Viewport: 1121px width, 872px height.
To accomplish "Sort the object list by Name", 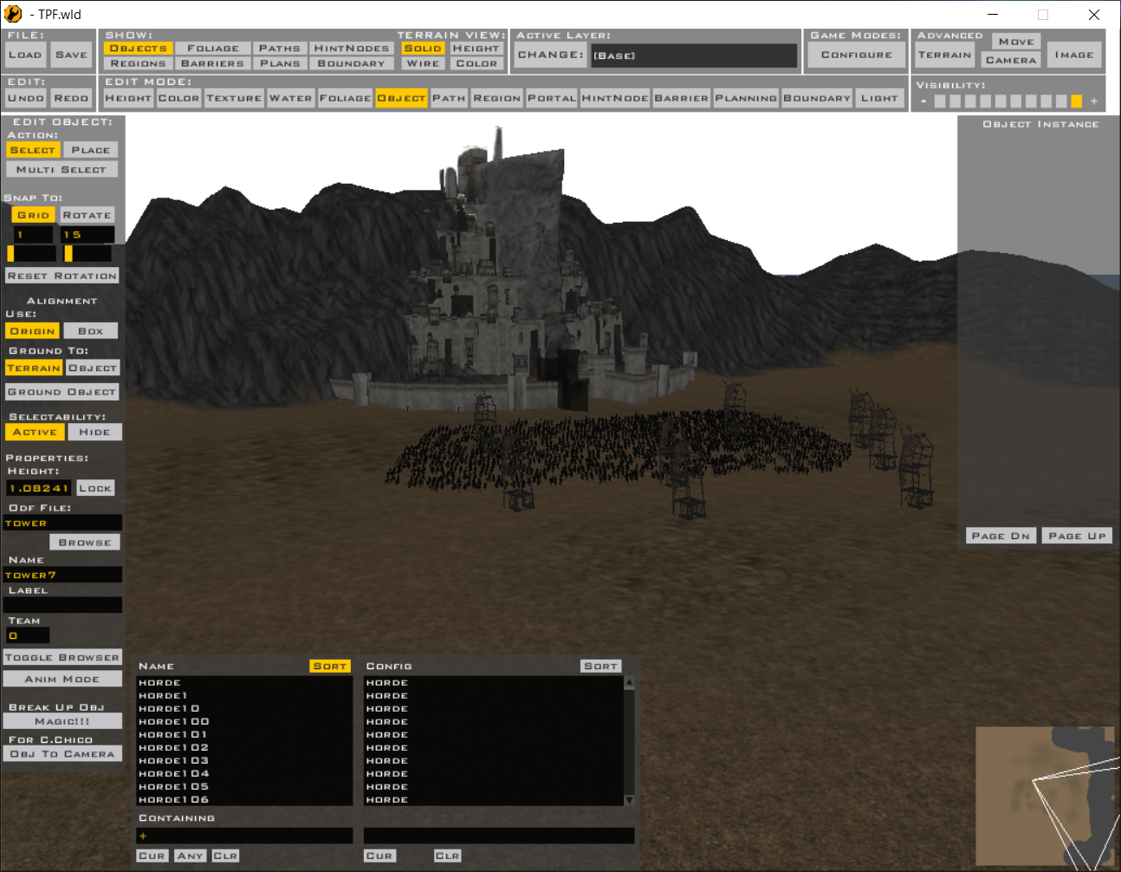I will 330,666.
